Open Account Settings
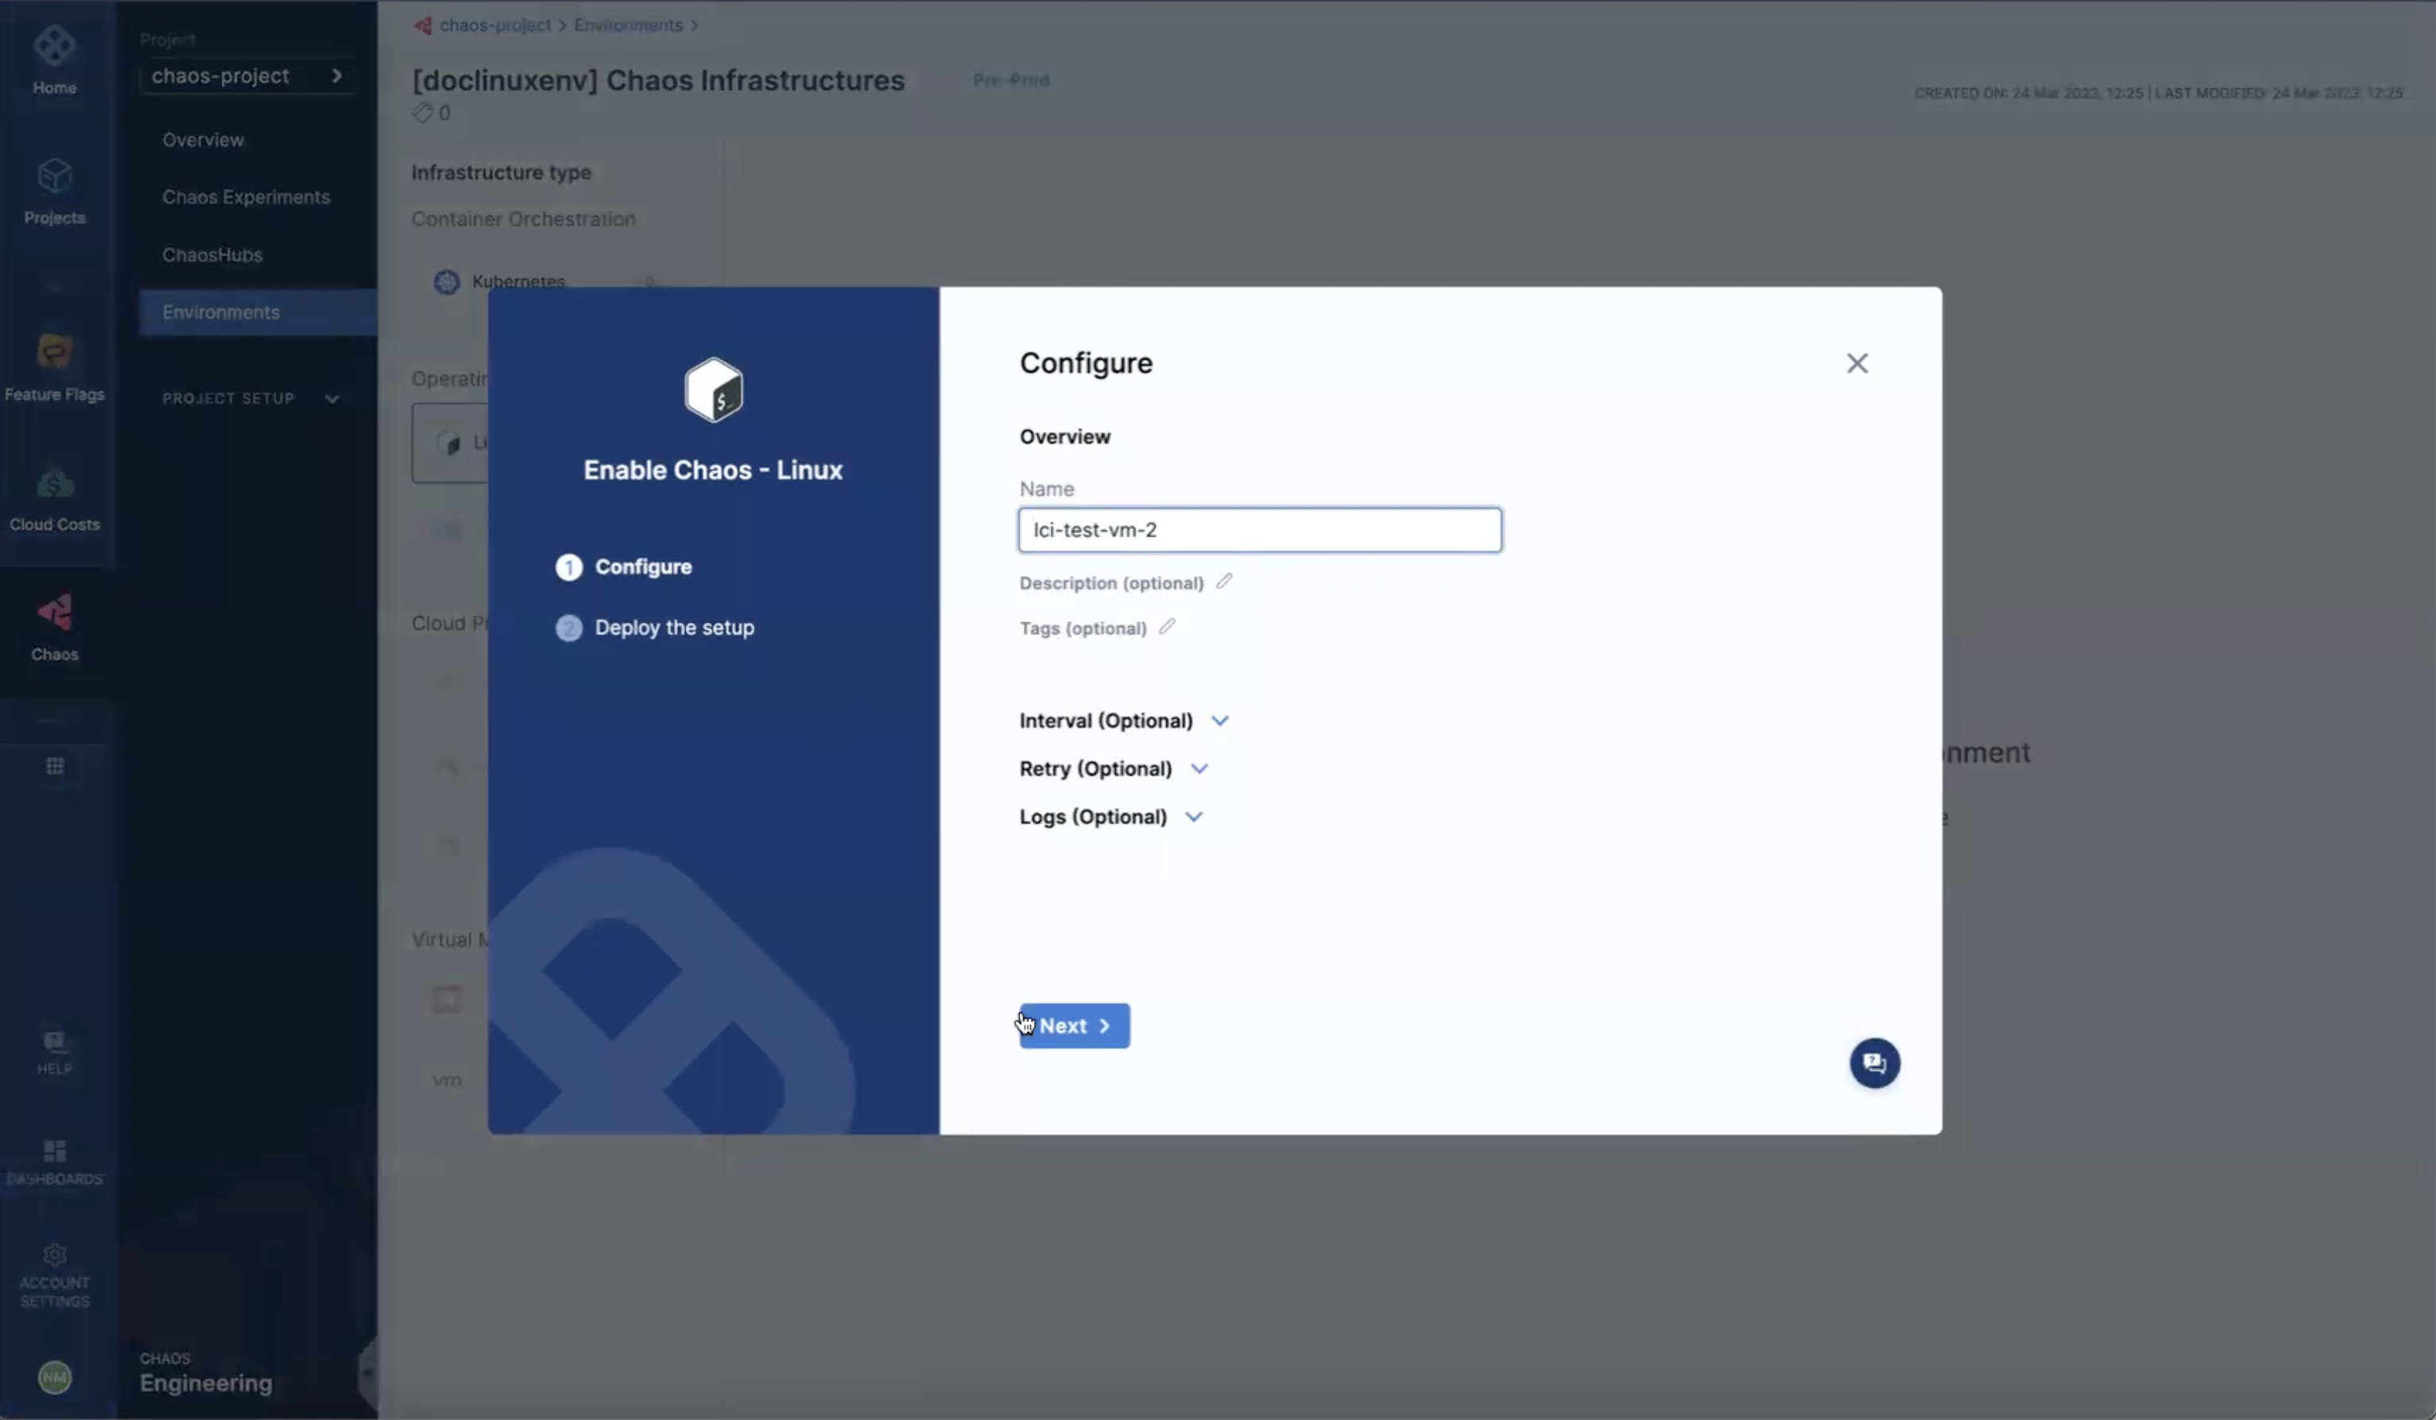Viewport: 2436px width, 1420px height. [x=54, y=1276]
